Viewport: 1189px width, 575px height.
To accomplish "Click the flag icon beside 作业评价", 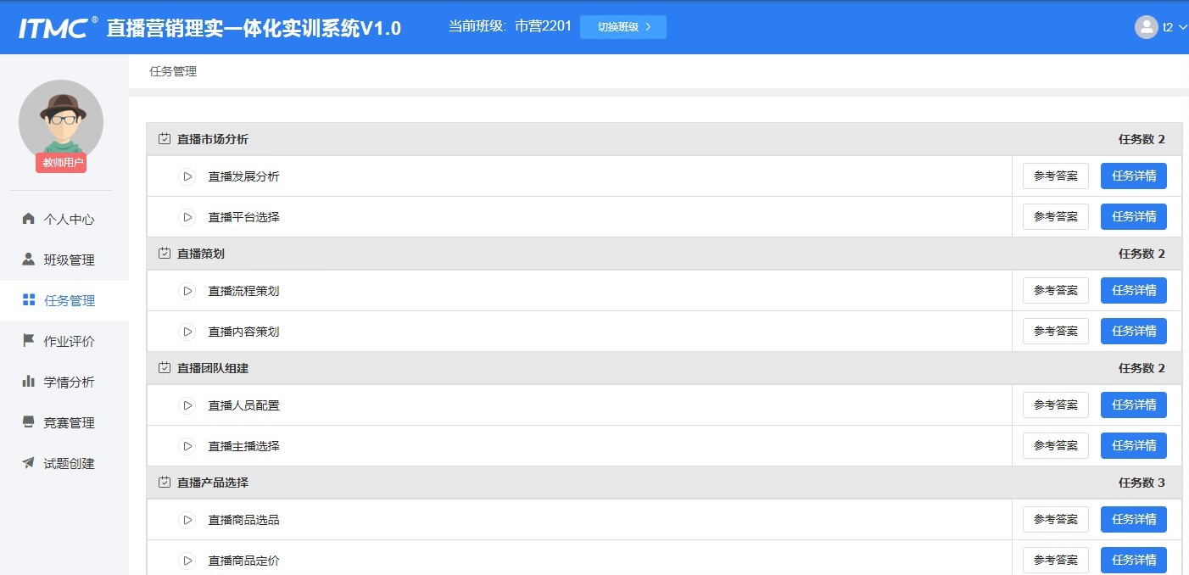I will coord(29,341).
